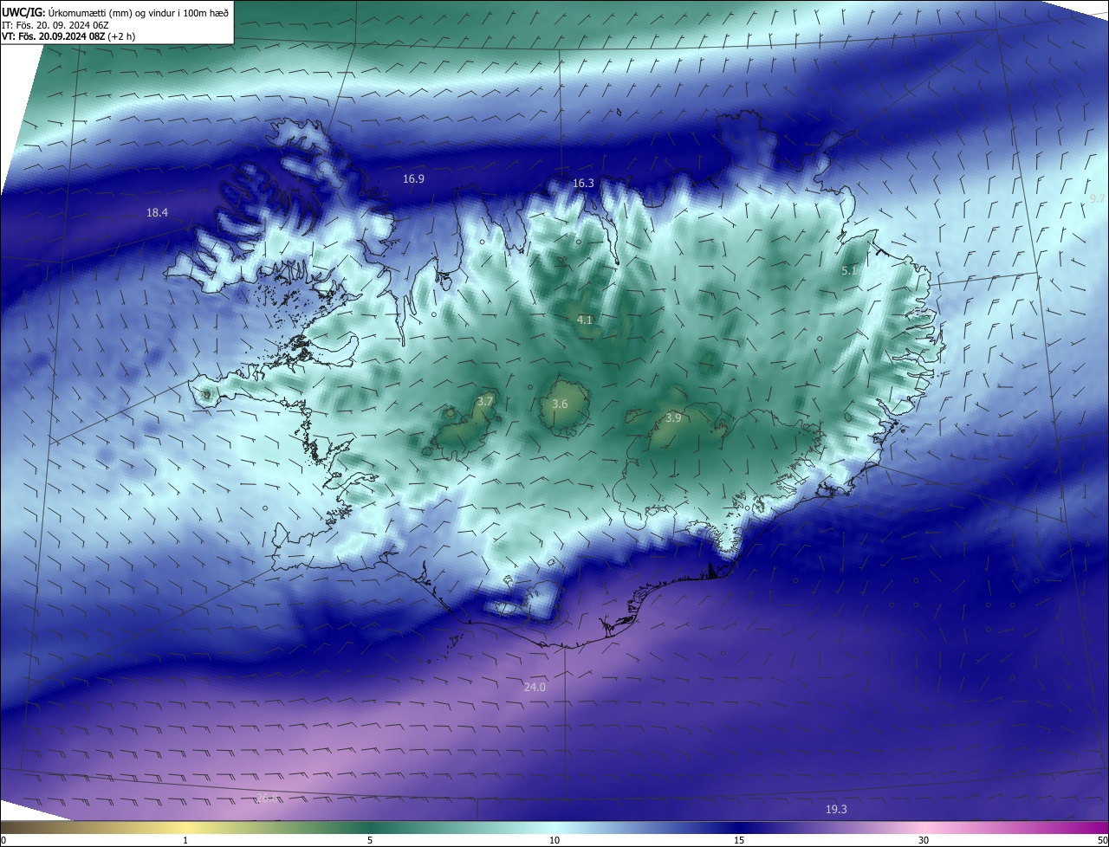Click the 5.1 value in east Iceland
The image size is (1109, 847).
pyautogui.click(x=850, y=271)
